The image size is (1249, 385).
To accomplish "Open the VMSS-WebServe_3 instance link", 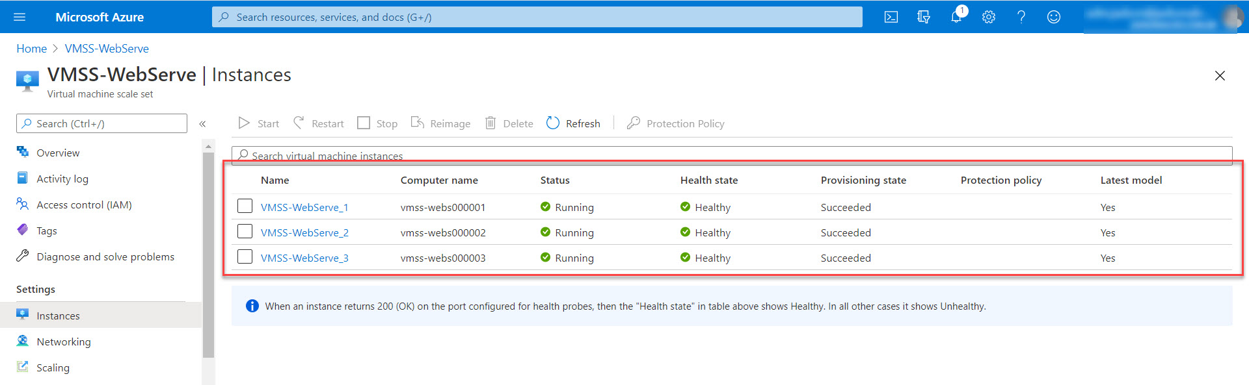I will (x=304, y=258).
